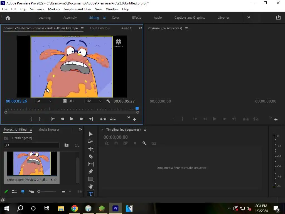Screen dimensions: 285x214
Task: Open the Markers menu
Action: point(54,9)
